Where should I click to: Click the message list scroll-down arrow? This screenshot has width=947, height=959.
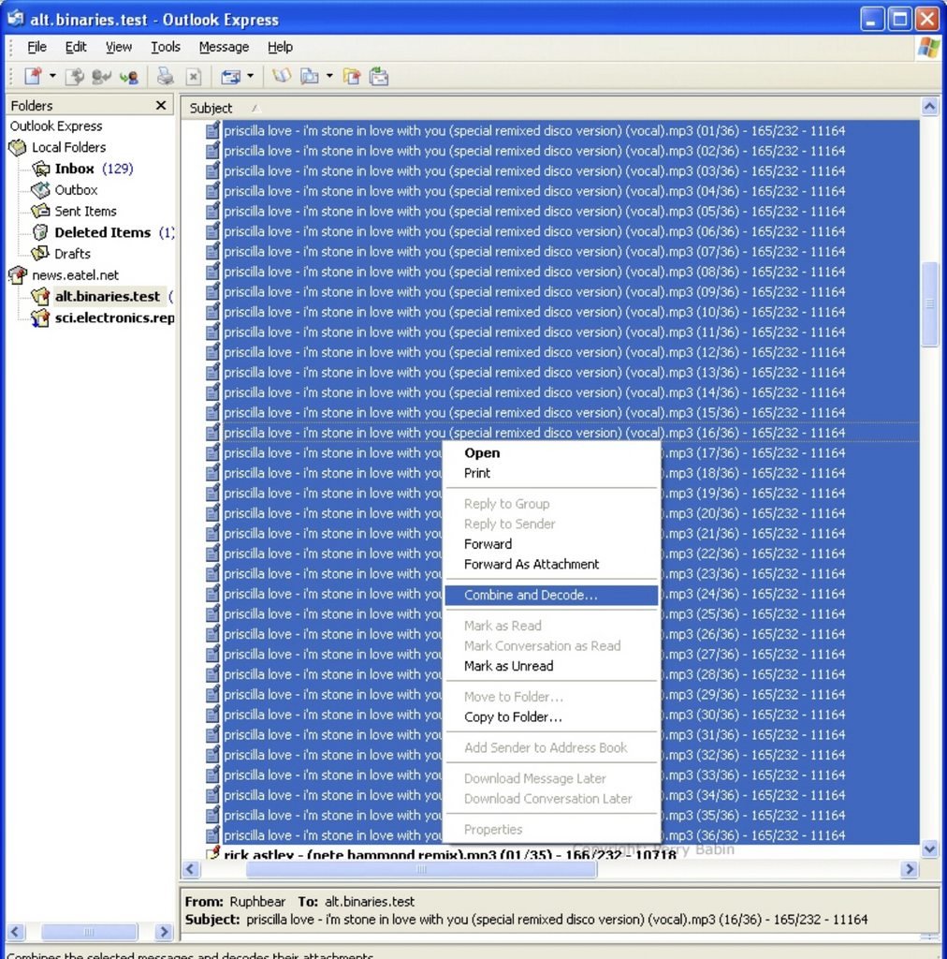click(929, 848)
